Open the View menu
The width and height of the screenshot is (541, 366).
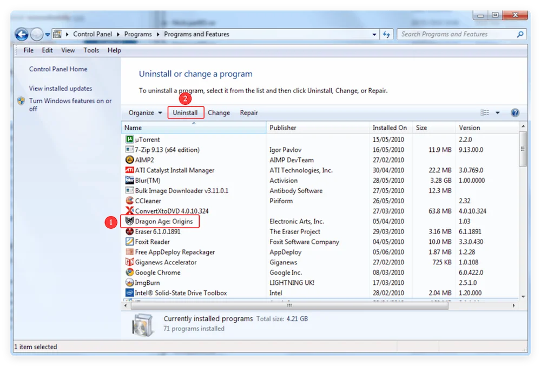pos(68,50)
